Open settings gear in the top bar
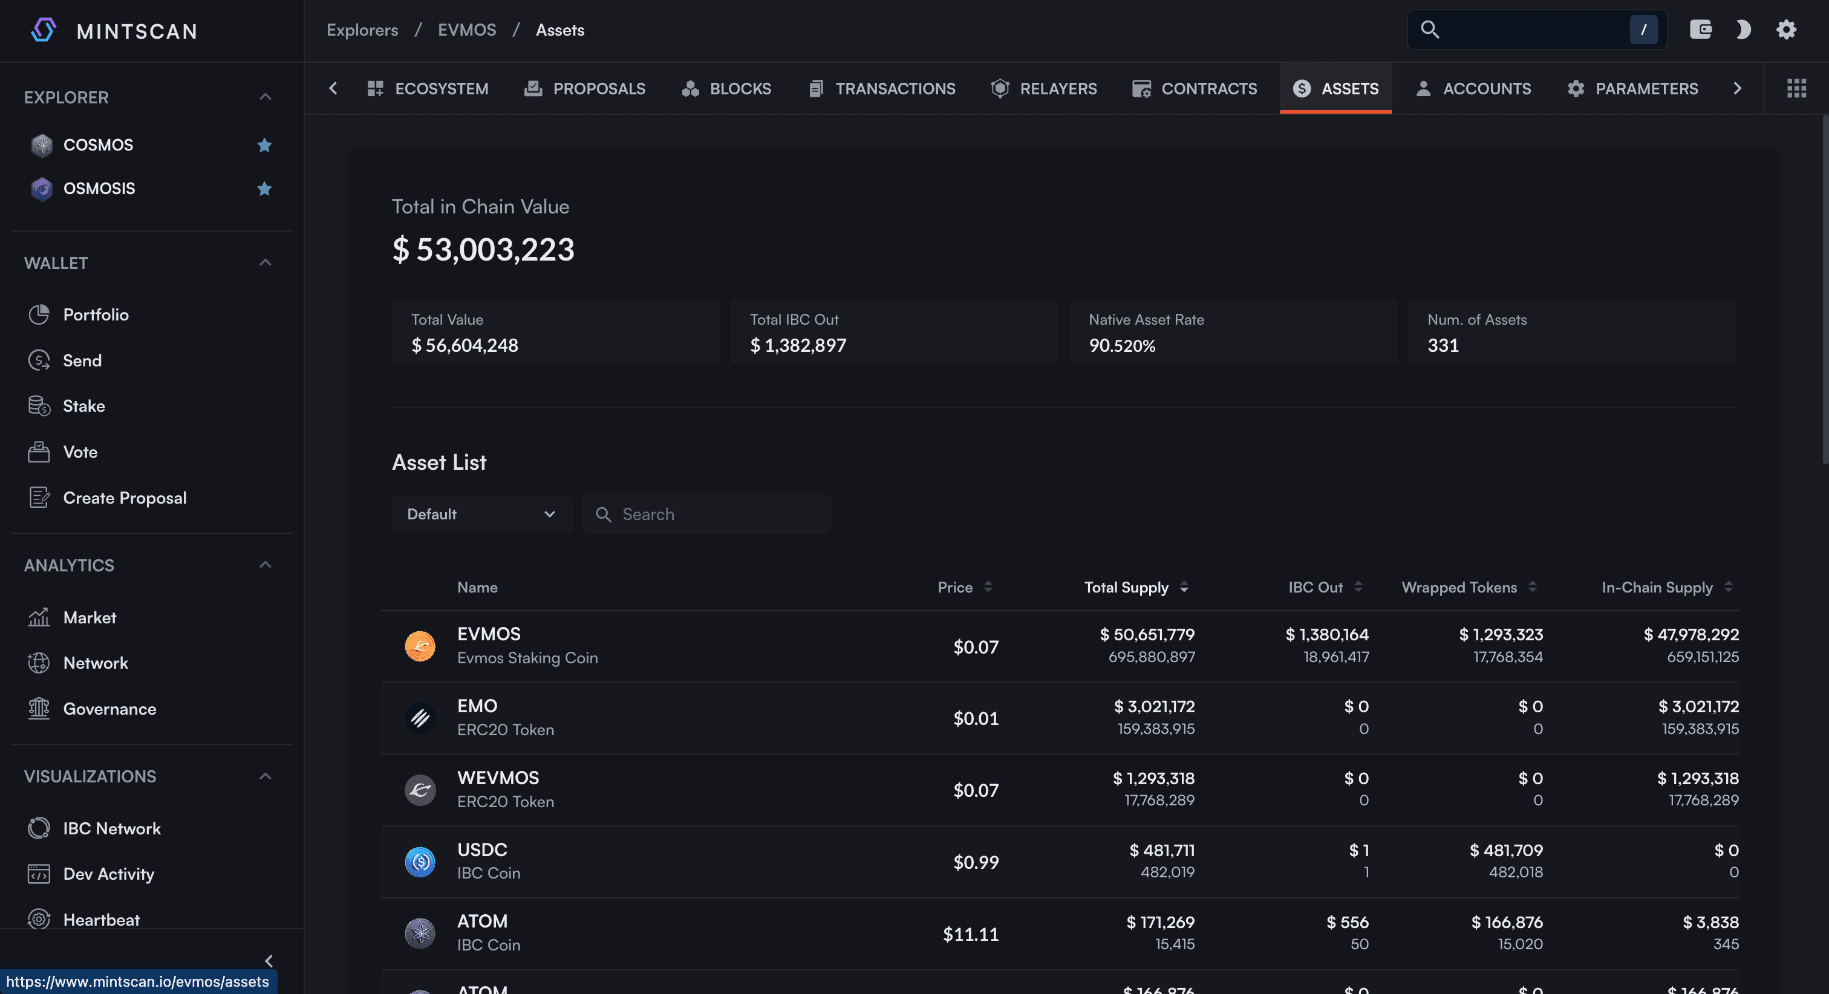Viewport: 1829px width, 994px height. (x=1787, y=30)
